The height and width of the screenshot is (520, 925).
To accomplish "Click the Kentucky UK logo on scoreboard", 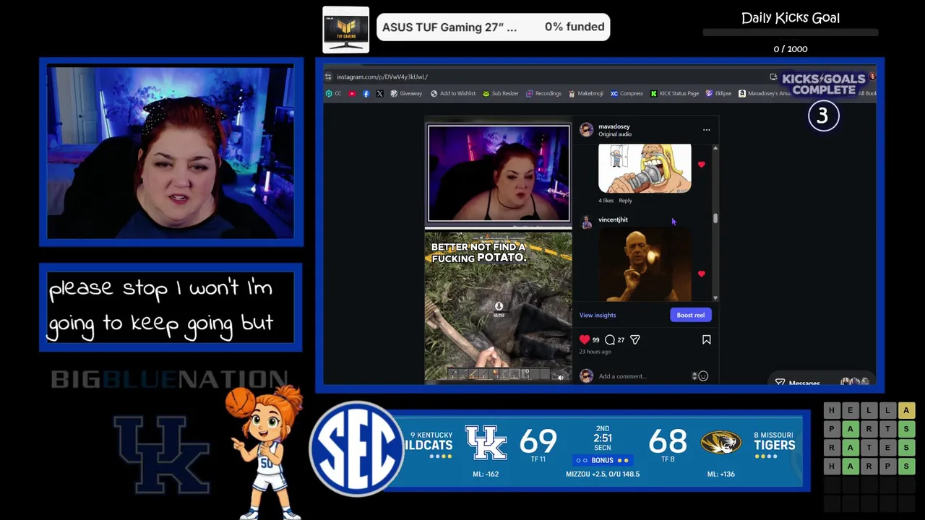I will click(x=486, y=443).
